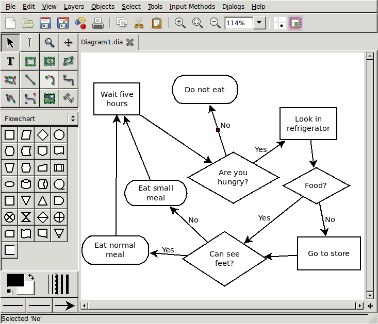Open the zoom percentage dropdown
This screenshot has height=324, width=378.
tap(259, 23)
